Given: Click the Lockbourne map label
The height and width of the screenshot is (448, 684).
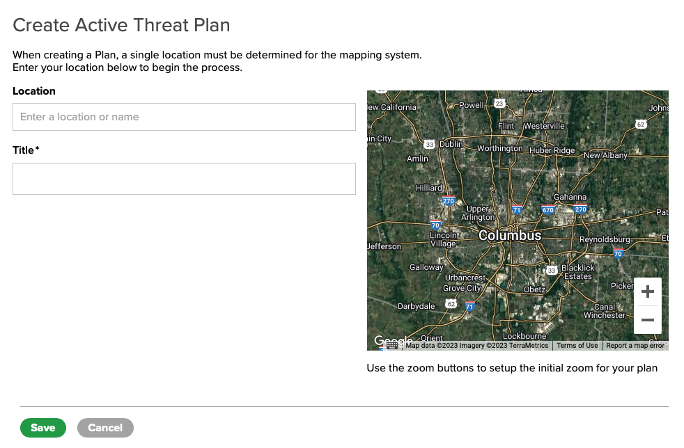Looking at the screenshot, I should point(524,336).
